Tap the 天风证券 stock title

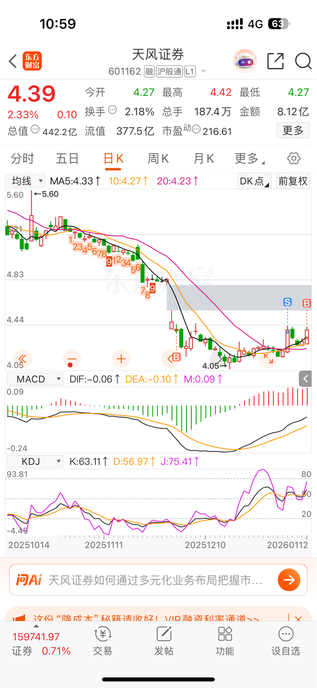point(158,54)
